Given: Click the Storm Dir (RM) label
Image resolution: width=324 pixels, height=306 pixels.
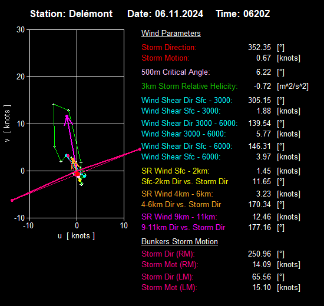Looking at the screenshot, I should pyautogui.click(x=168, y=254).
